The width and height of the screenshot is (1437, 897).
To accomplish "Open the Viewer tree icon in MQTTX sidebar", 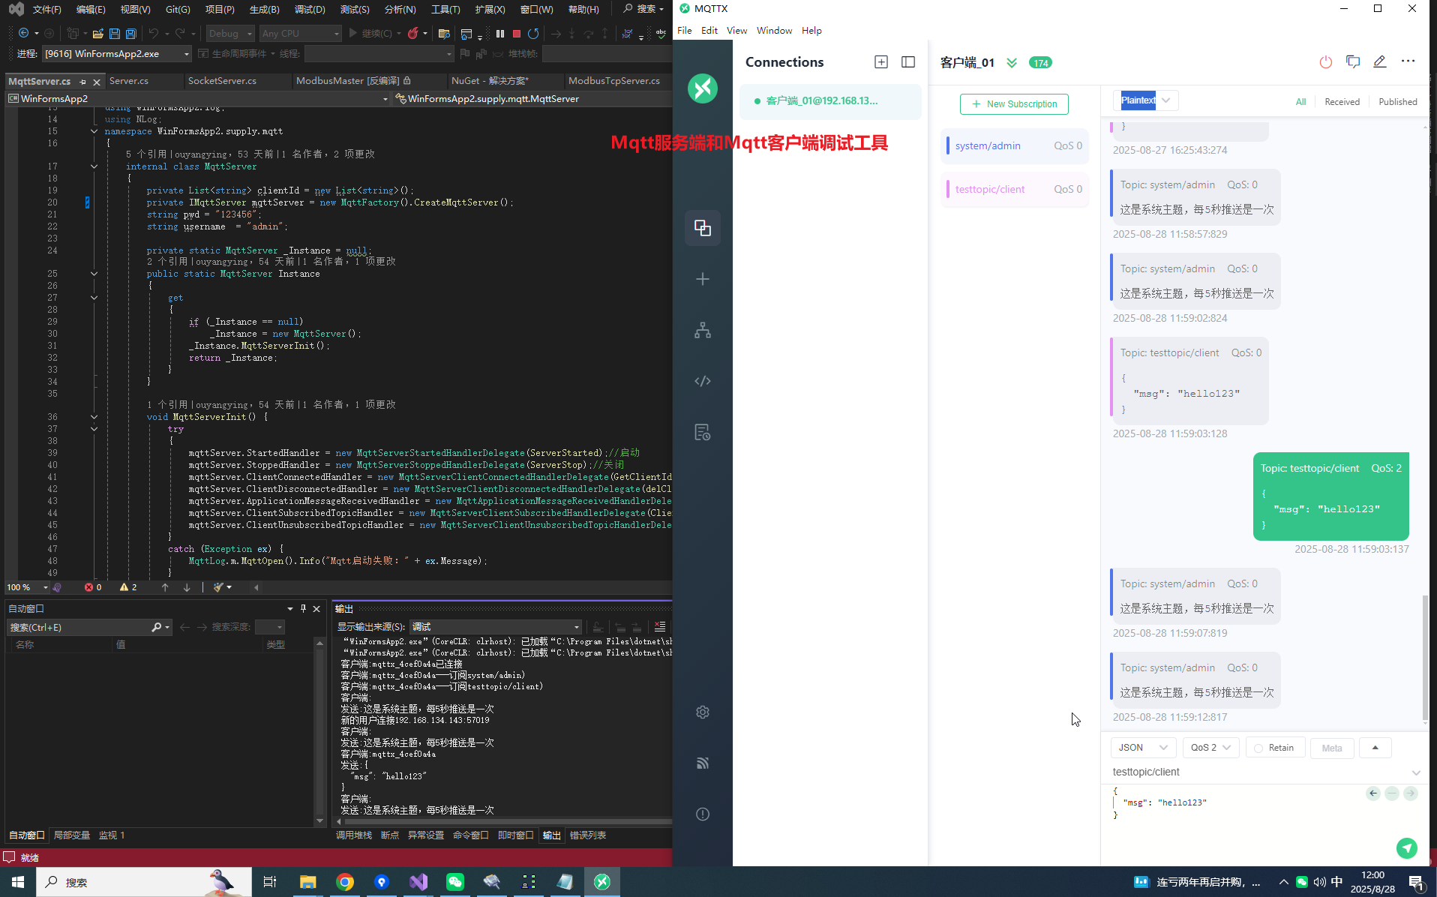I will point(703,330).
